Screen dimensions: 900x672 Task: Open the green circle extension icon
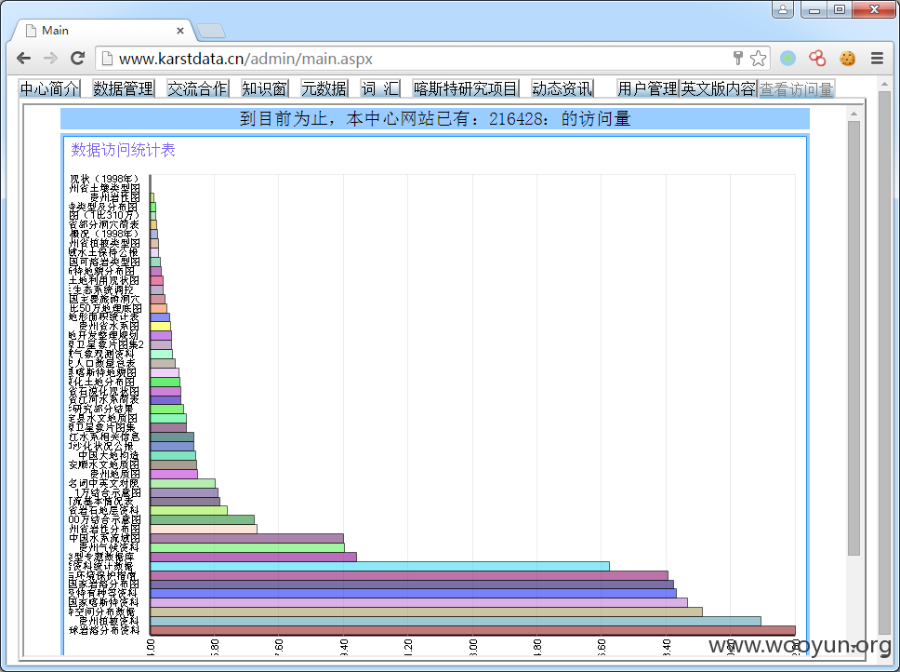click(788, 58)
